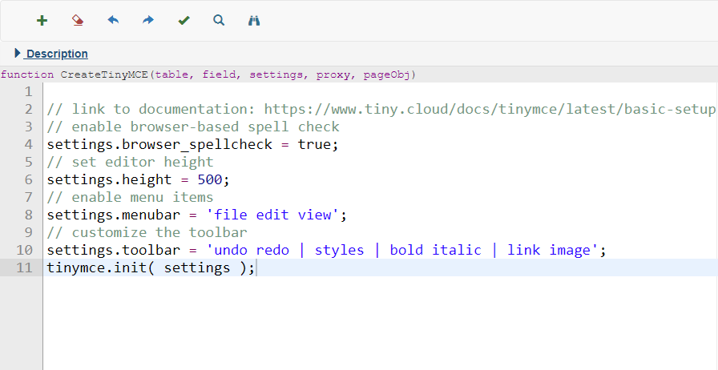Expand the Description triangle arrow
Viewport: 718px width, 370px height.
pos(18,54)
